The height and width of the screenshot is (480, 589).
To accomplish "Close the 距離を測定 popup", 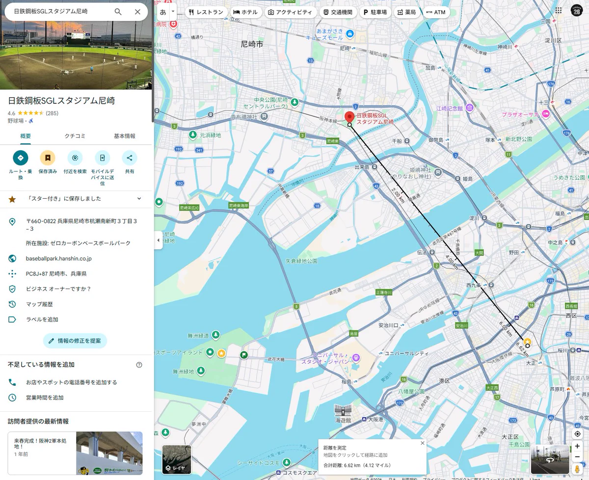I will pos(422,443).
